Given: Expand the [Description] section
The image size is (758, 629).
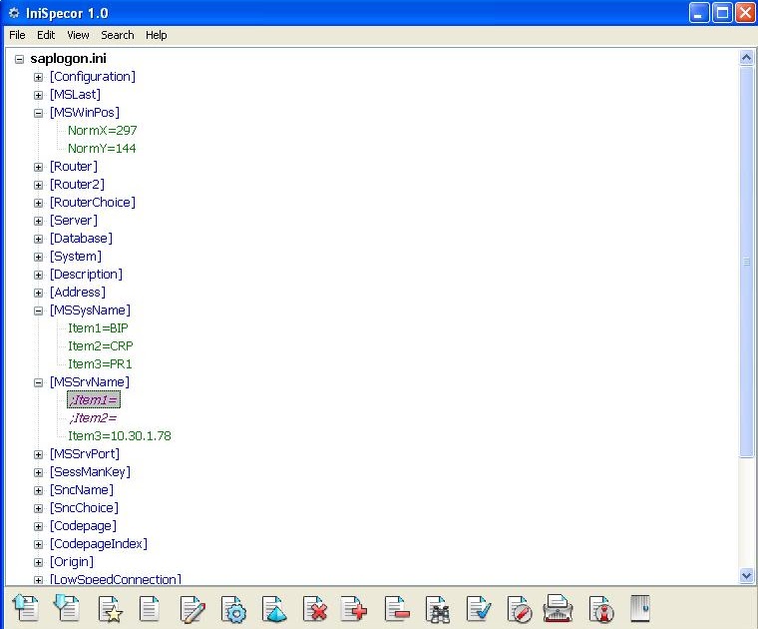Looking at the screenshot, I should (38, 275).
